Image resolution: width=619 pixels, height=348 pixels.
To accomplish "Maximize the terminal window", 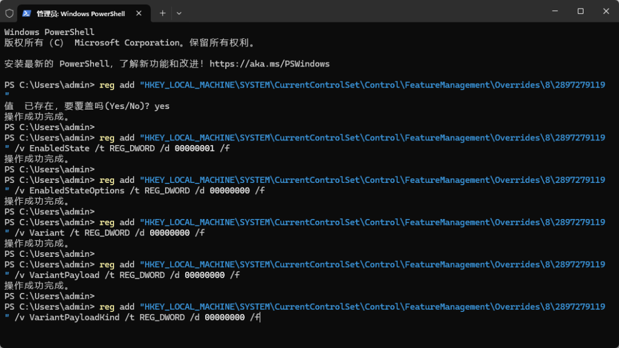I will tap(580, 11).
